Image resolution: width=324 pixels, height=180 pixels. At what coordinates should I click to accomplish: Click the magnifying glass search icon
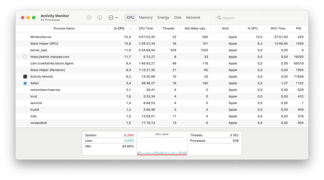219,18
